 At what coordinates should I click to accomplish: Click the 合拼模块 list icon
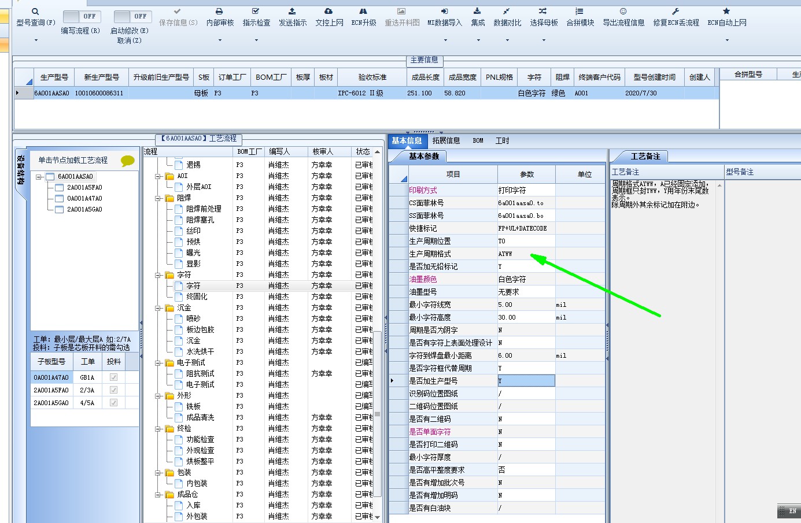pyautogui.click(x=579, y=11)
